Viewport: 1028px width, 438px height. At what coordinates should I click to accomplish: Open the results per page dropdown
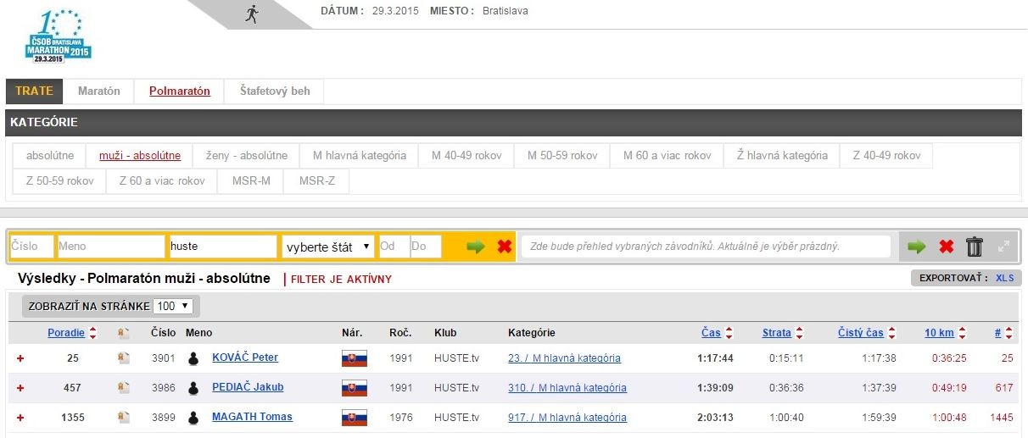[x=176, y=306]
